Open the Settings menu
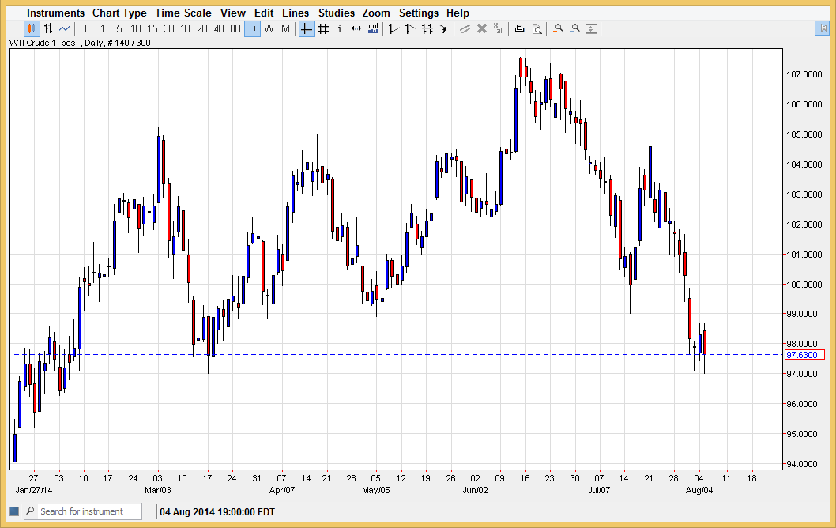 [x=419, y=13]
